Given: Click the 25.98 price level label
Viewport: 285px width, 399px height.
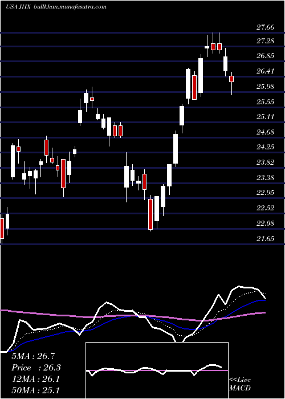Looking at the screenshot, I should (x=266, y=87).
